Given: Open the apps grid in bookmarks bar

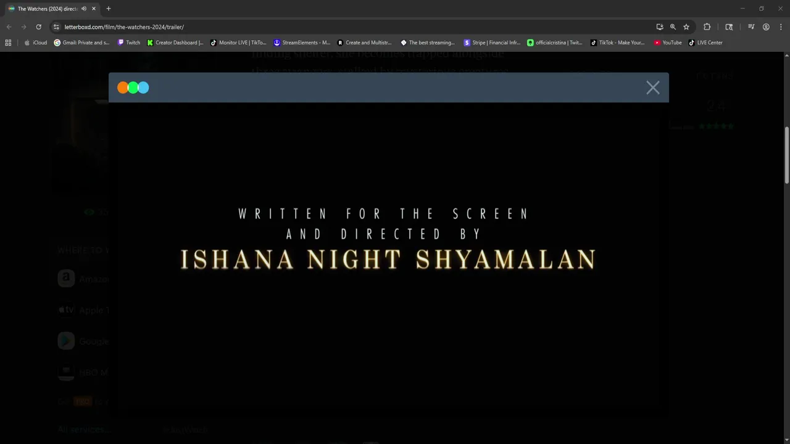Looking at the screenshot, I should click(8, 43).
